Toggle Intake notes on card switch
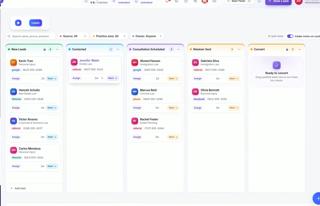The image size is (320, 206). pos(290,36)
